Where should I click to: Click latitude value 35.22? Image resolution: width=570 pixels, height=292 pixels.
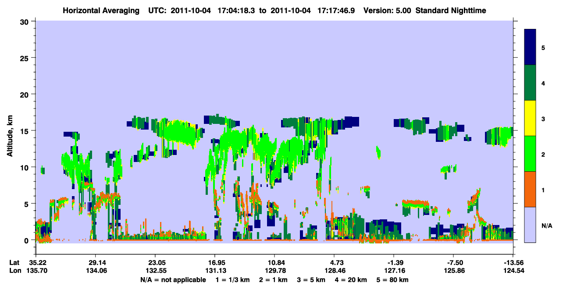[38, 263]
